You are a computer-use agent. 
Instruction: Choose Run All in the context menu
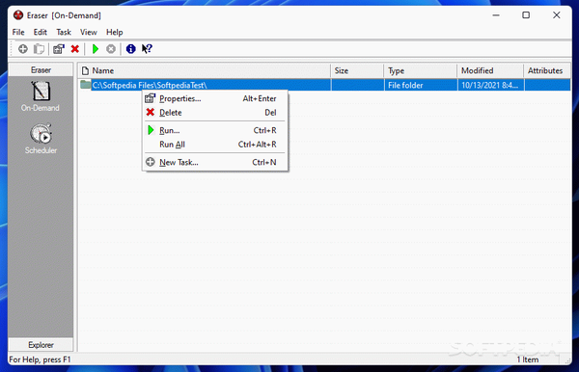(215, 145)
